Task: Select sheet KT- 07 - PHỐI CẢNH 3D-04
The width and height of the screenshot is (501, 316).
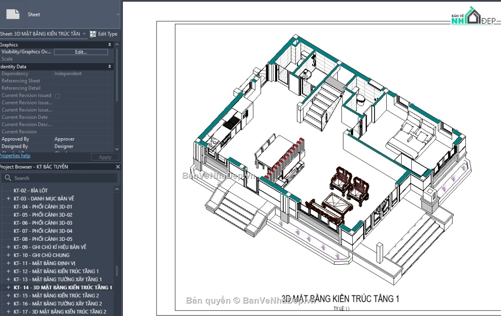Action: [43, 231]
